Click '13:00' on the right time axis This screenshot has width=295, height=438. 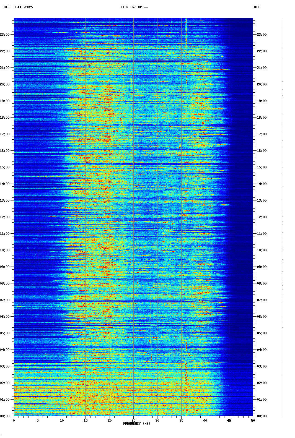tap(262, 200)
